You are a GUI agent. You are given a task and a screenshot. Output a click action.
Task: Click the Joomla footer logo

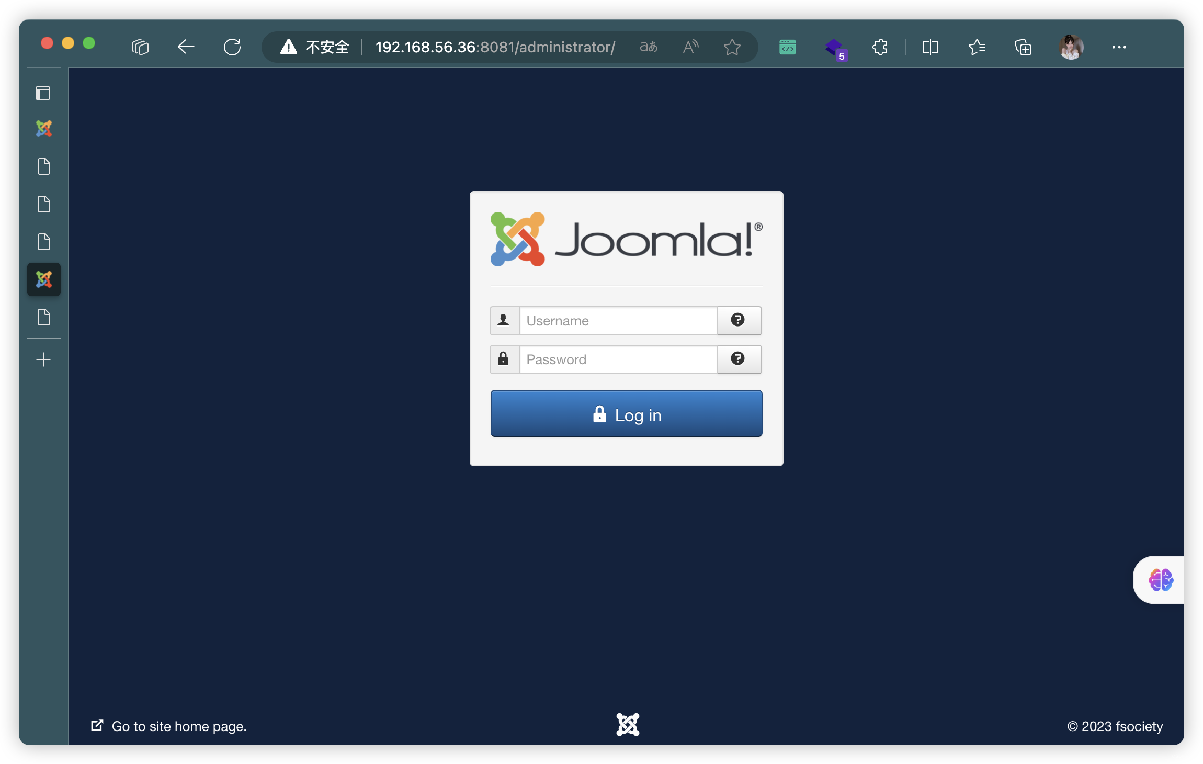(x=628, y=725)
